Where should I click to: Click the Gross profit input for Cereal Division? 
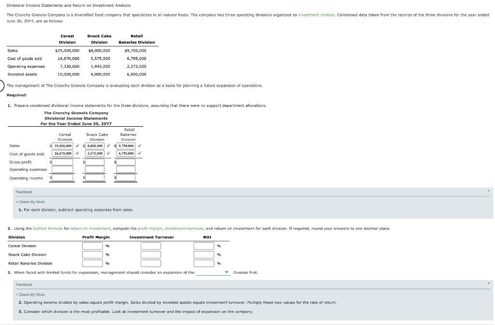point(62,162)
